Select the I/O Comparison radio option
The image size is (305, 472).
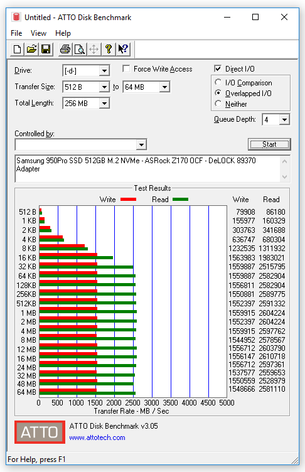click(x=218, y=82)
